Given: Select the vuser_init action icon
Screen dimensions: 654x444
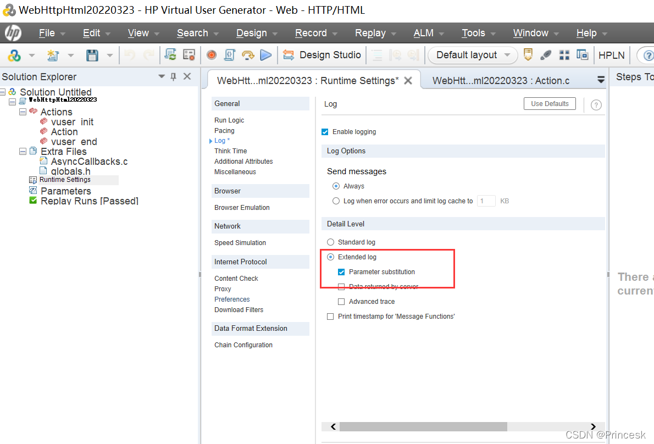Looking at the screenshot, I should [43, 121].
